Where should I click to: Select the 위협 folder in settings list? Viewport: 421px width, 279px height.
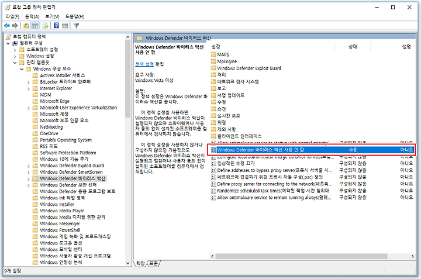[x=218, y=122]
